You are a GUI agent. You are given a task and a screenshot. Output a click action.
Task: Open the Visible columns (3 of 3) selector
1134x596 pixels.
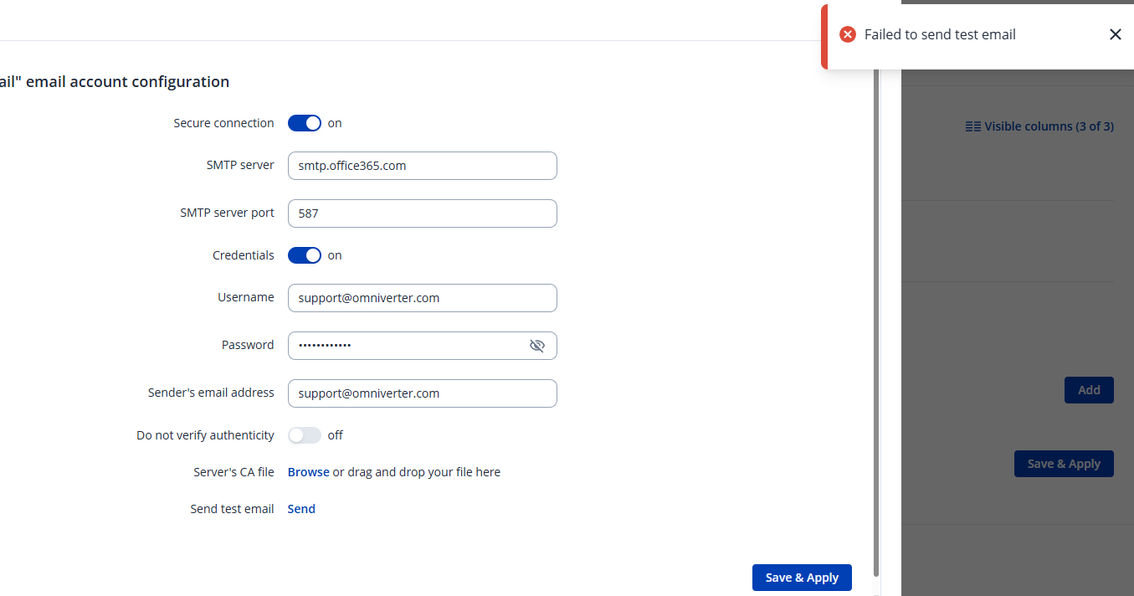coord(1039,126)
